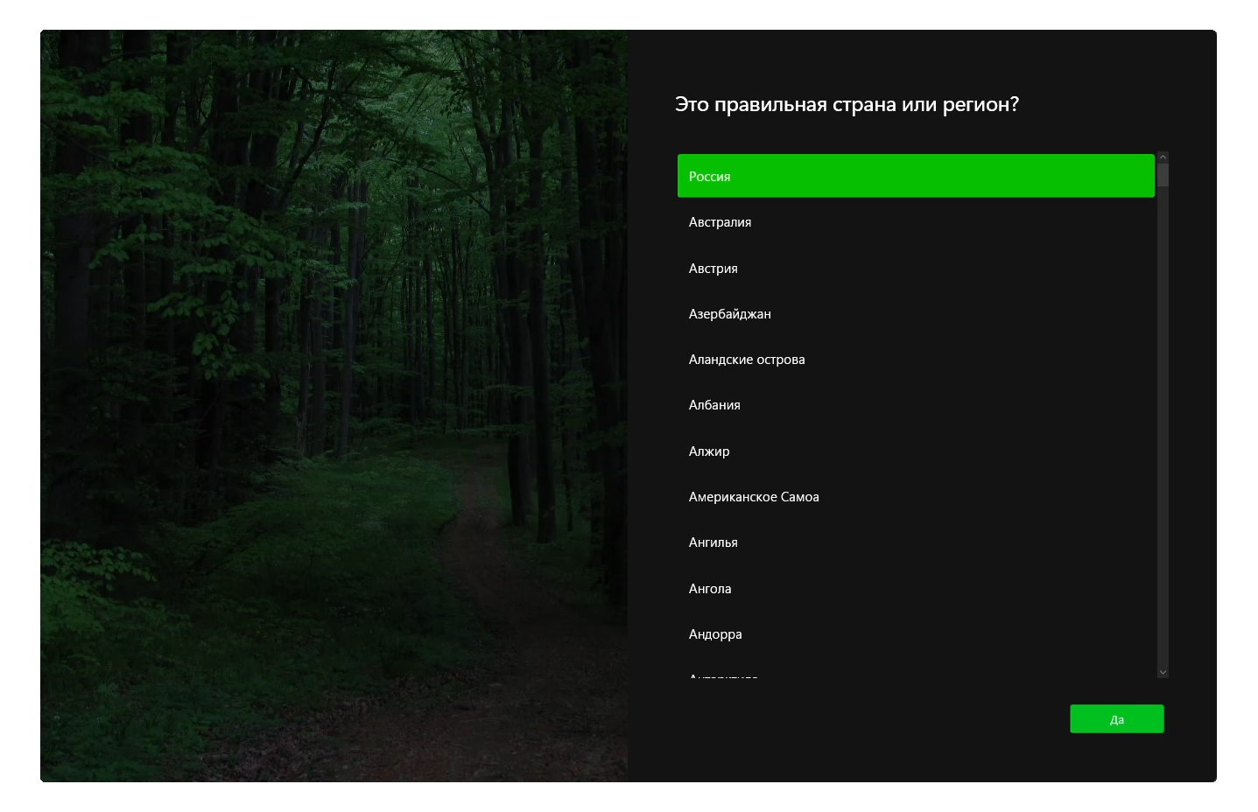Click the forest background image panel
1258x812 pixels.
pyautogui.click(x=333, y=405)
